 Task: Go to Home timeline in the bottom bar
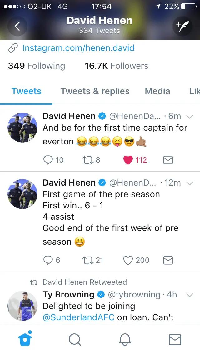(x=26, y=339)
